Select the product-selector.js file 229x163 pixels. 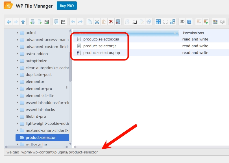point(100,46)
